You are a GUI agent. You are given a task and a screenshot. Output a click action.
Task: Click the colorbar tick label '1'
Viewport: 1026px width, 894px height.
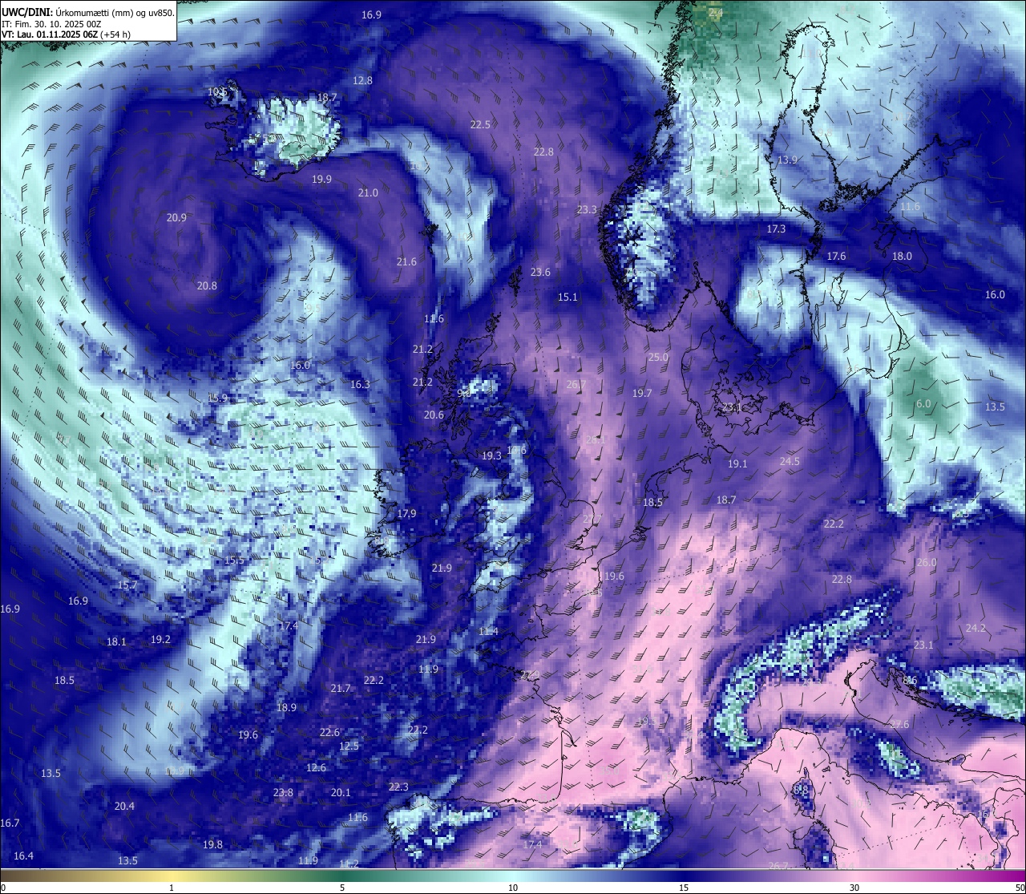(172, 888)
